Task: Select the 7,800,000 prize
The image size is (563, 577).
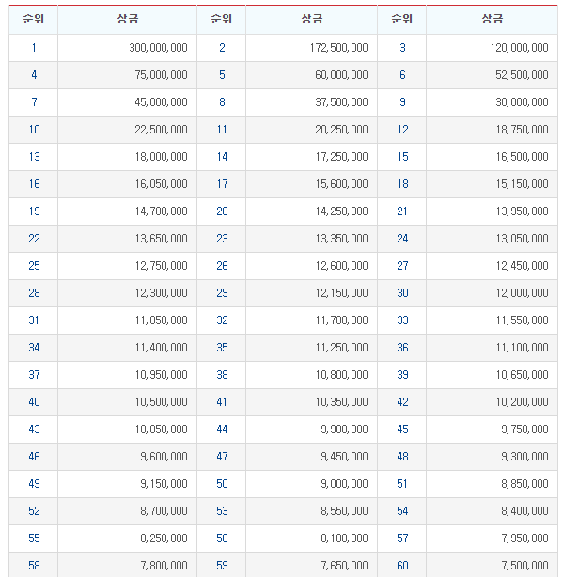Action: point(164,565)
